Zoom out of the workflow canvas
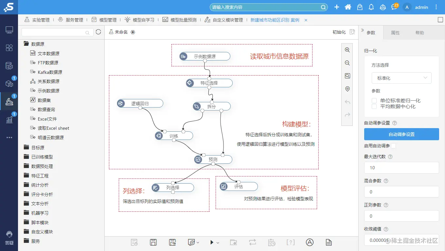445x251 pixels. point(347,63)
